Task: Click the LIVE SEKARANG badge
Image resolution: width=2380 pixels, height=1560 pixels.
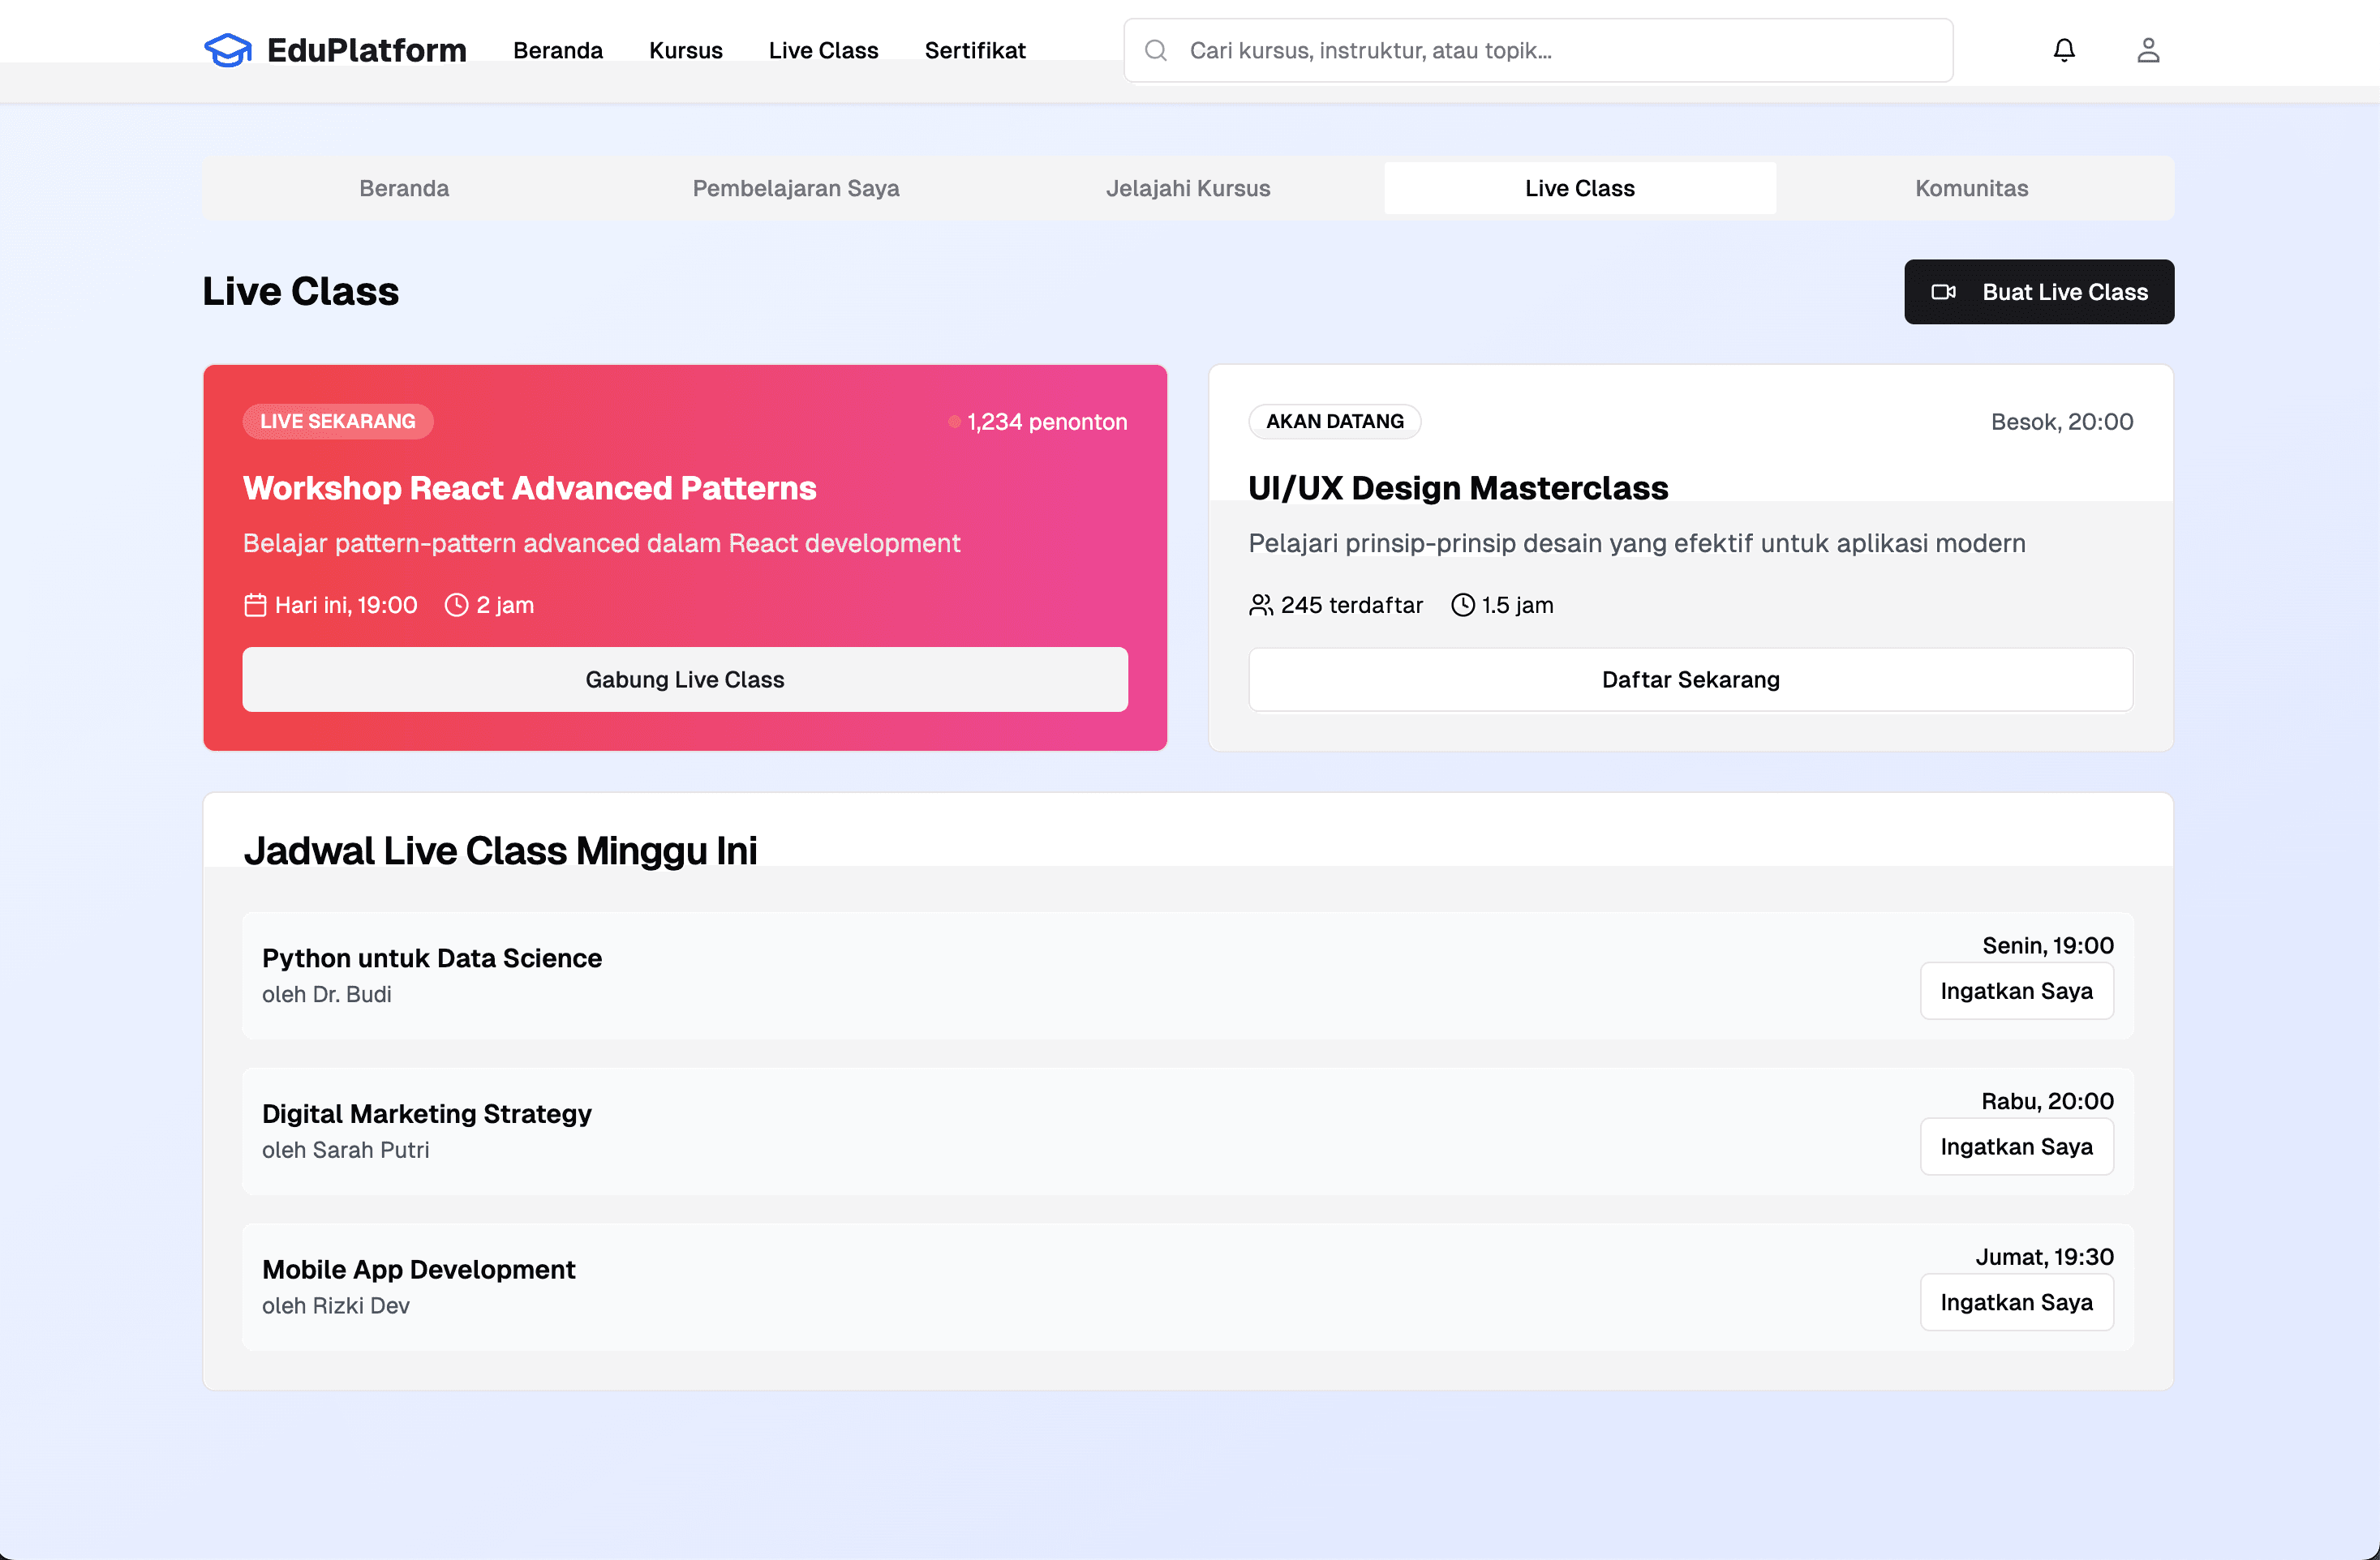Action: [338, 422]
